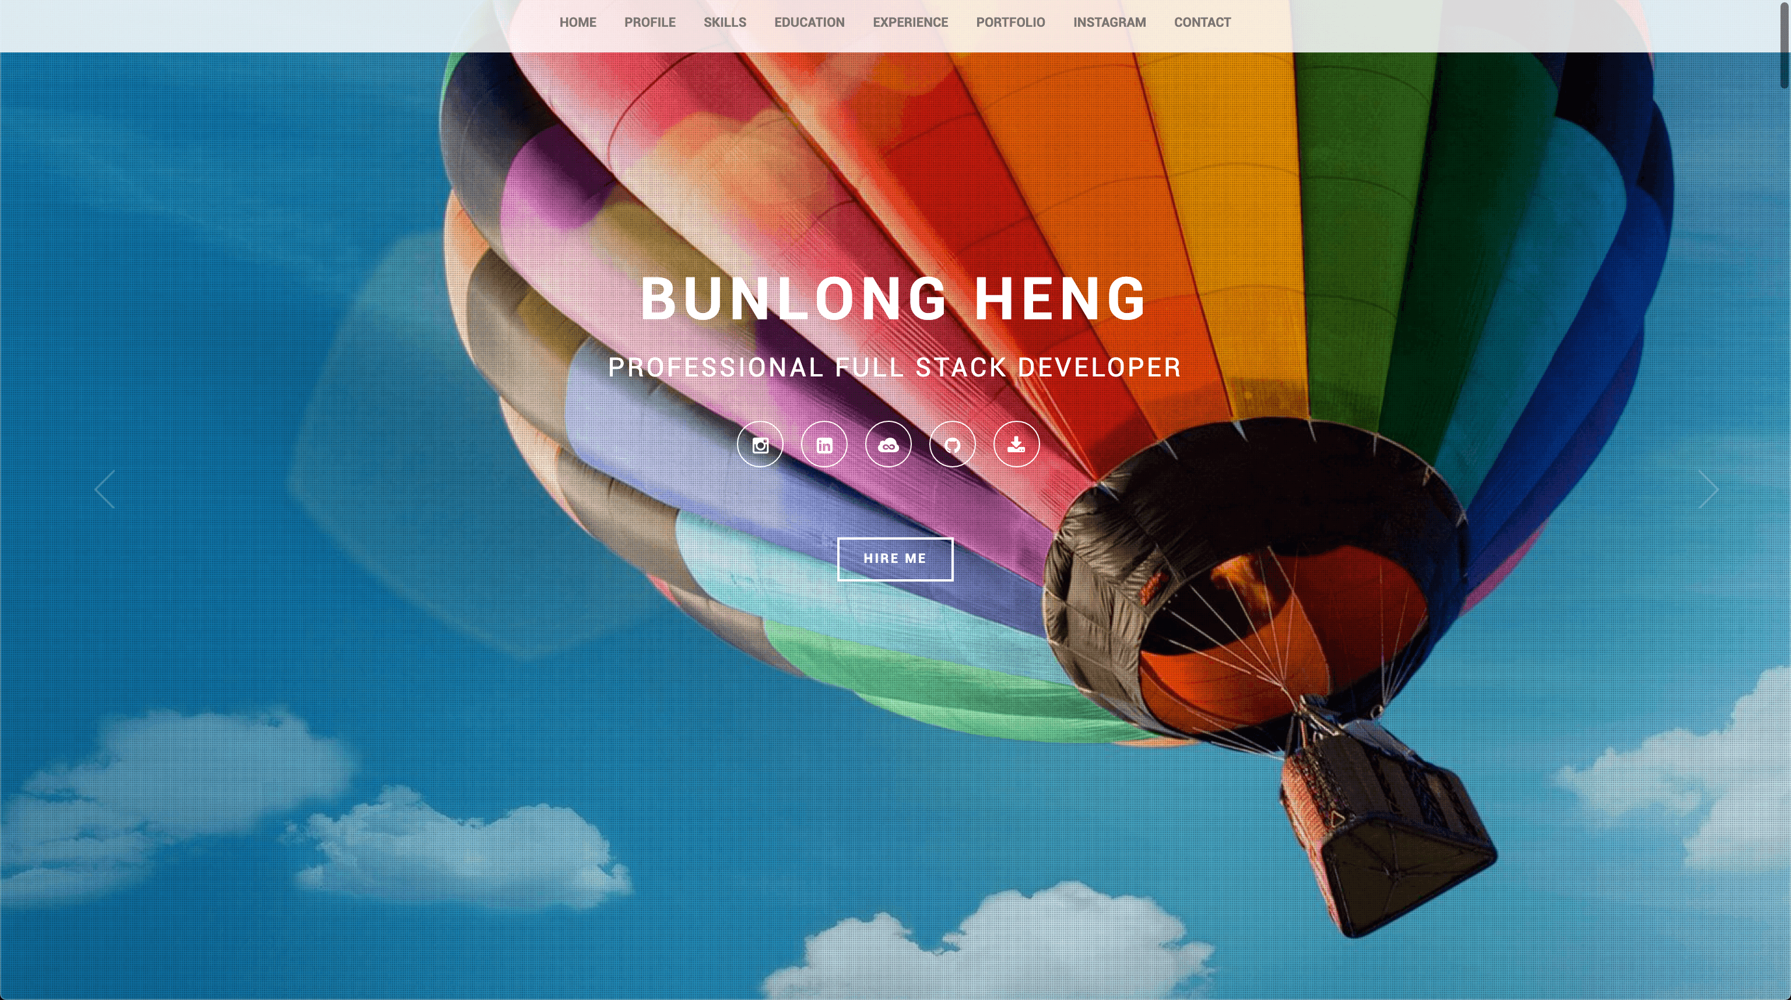
Task: Visit the GitHub profile icon
Action: [953, 444]
